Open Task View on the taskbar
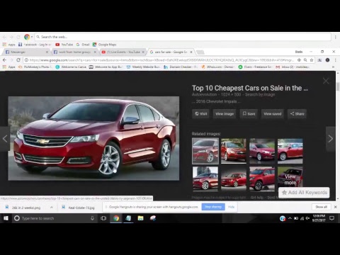The width and height of the screenshot is (340, 255). coord(103,218)
